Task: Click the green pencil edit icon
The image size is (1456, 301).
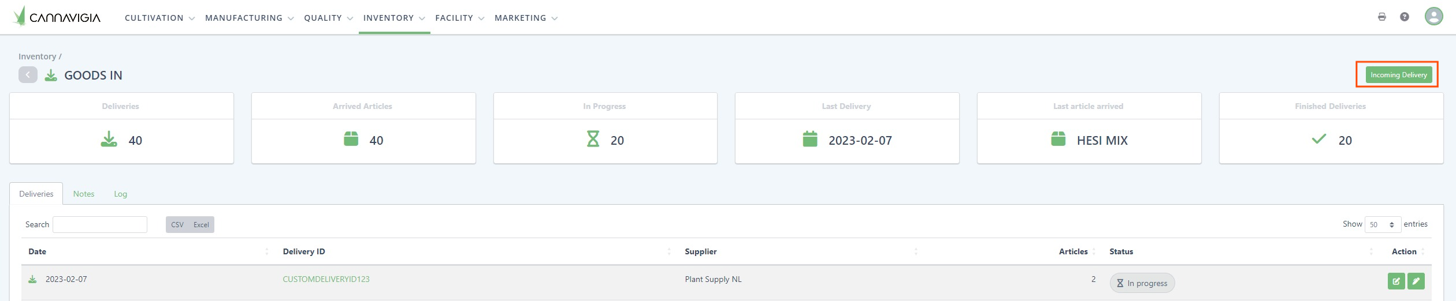Action: pos(1416,281)
